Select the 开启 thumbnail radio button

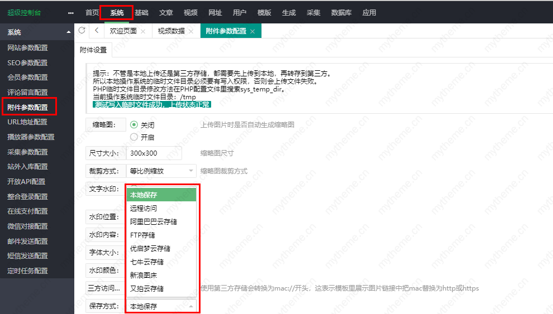pyautogui.click(x=134, y=137)
